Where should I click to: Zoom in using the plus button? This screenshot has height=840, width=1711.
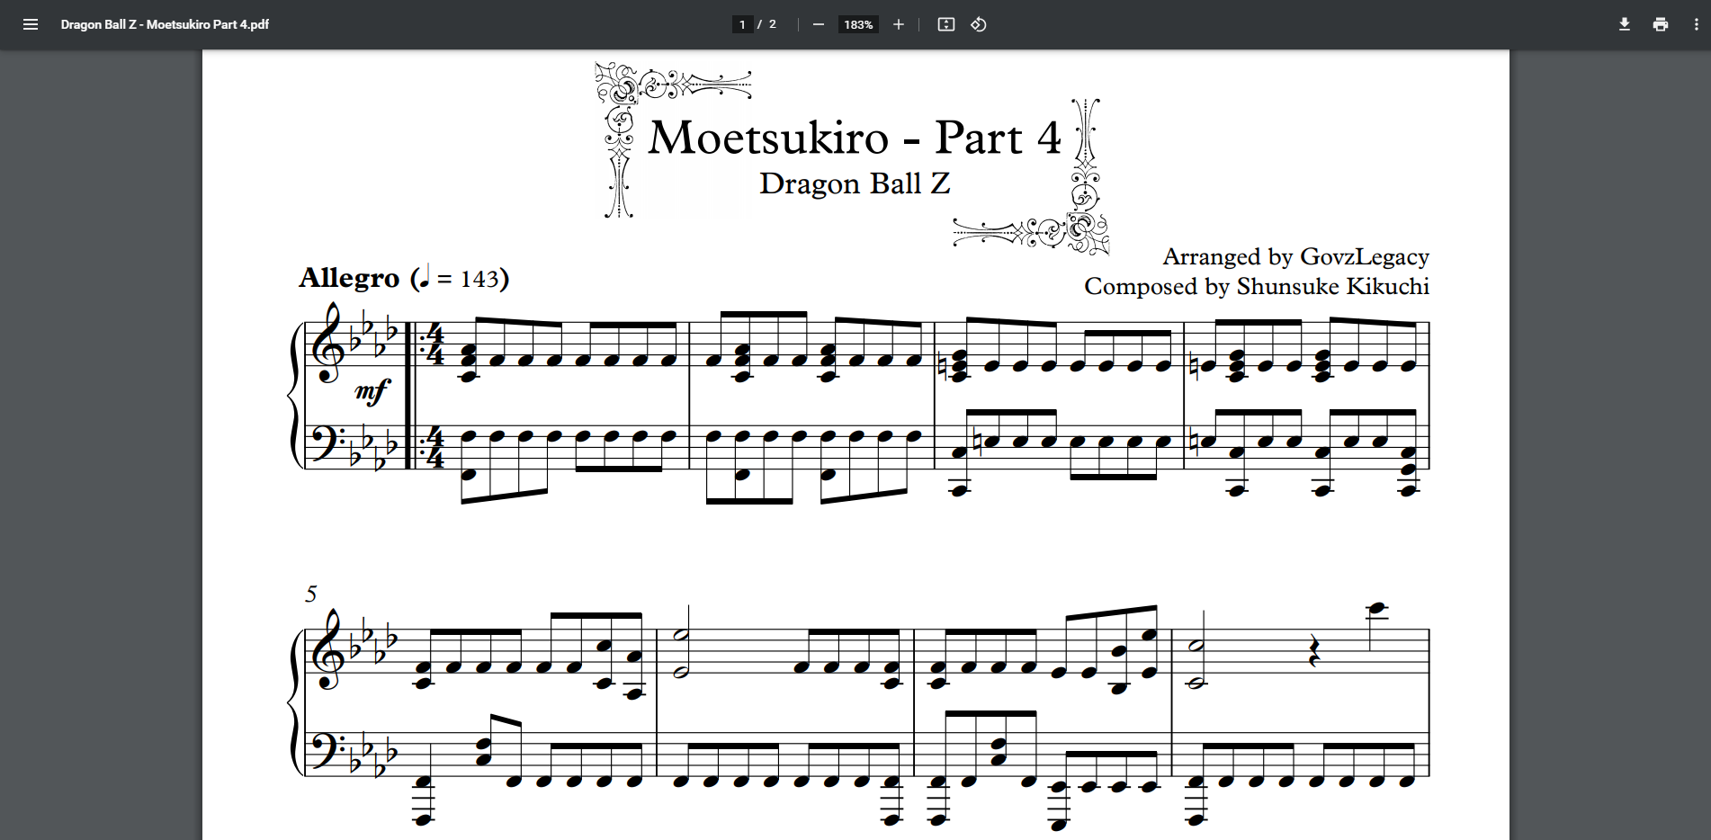(x=898, y=24)
